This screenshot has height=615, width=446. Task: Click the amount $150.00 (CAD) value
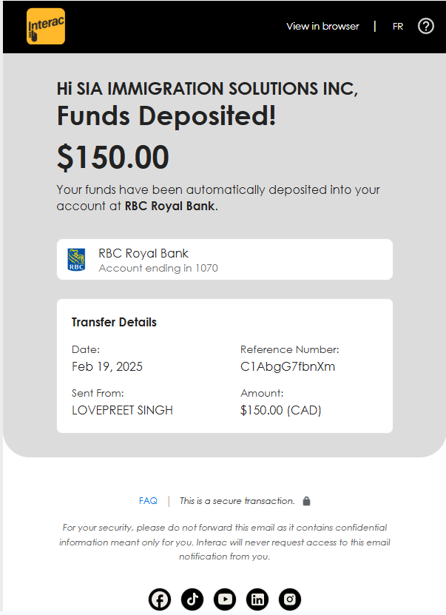(280, 410)
